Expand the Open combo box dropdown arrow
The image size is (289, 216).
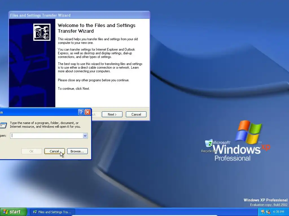pos(85,136)
